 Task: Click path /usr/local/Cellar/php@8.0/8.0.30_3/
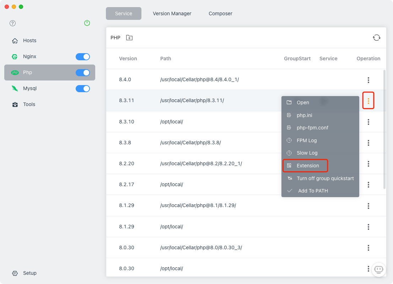(x=201, y=247)
